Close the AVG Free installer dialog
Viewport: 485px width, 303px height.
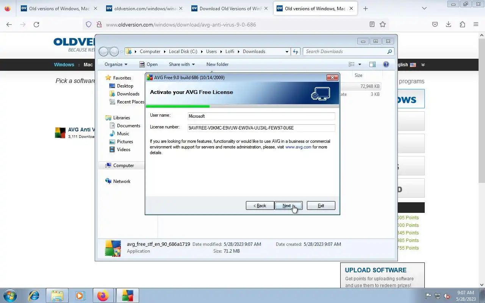tap(332, 78)
